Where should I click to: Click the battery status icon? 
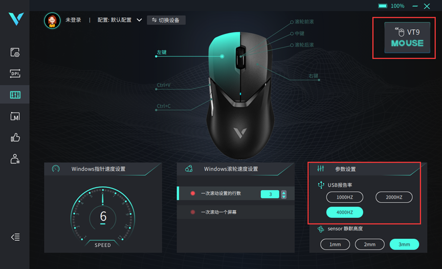tap(383, 6)
